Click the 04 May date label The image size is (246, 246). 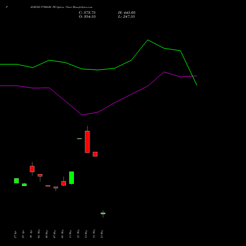tap(39, 234)
